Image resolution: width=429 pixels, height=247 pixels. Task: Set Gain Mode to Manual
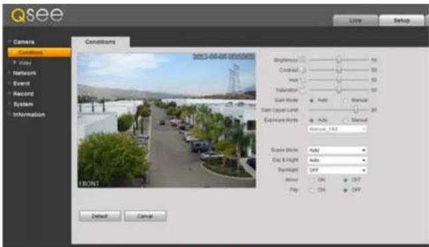coord(346,101)
